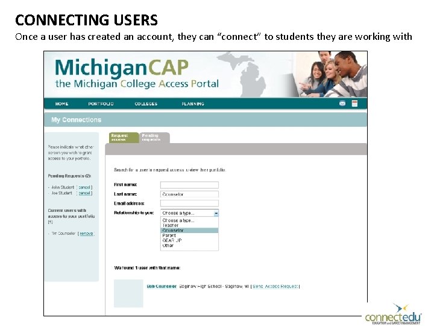Cancel John Student's pending request

point(84,187)
